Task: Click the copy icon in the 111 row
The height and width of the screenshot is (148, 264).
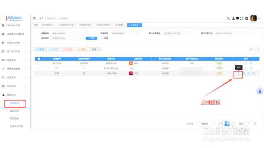Action: pyautogui.click(x=251, y=68)
